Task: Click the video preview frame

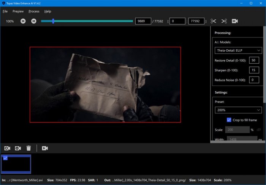Action: (105, 85)
